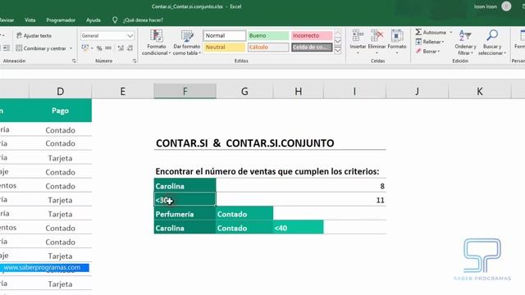
Task: Select the result cell showing 8
Action: 354,186
